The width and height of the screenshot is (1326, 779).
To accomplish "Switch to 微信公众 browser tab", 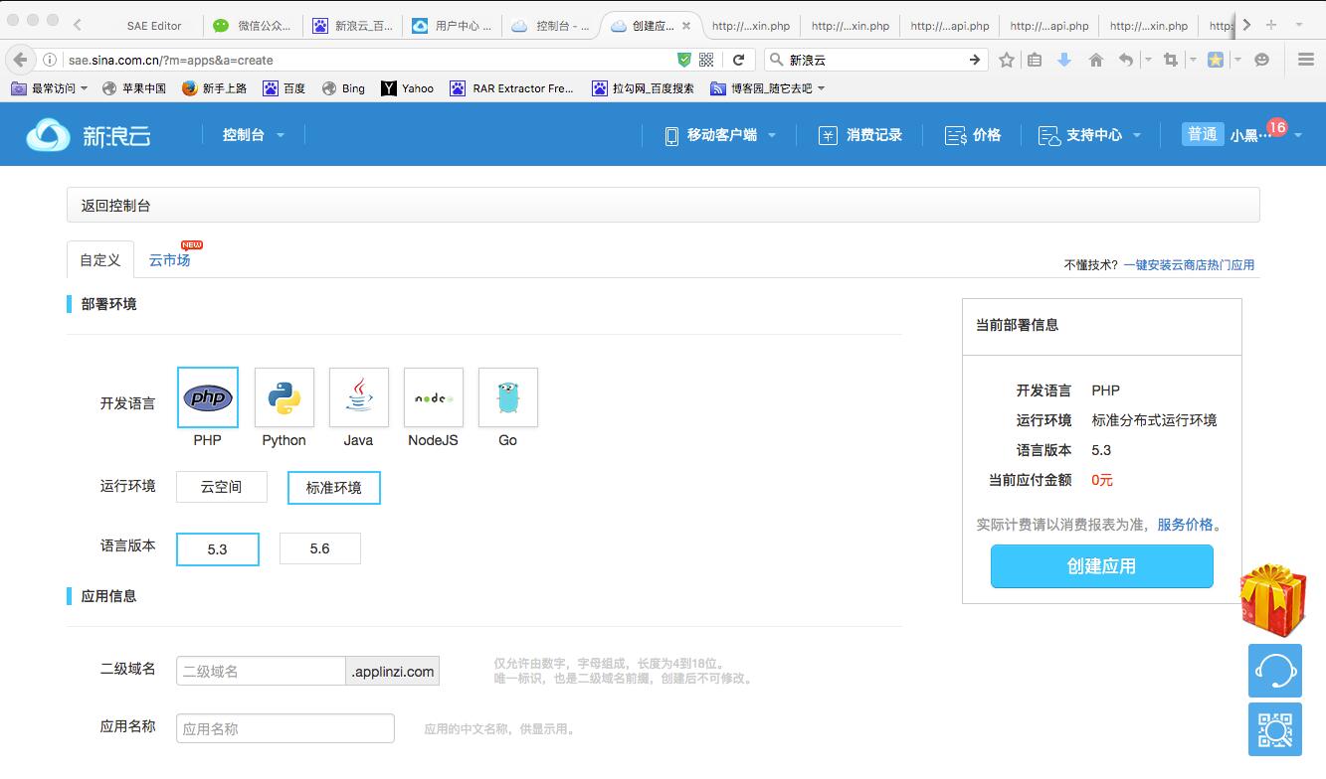I will 254,26.
